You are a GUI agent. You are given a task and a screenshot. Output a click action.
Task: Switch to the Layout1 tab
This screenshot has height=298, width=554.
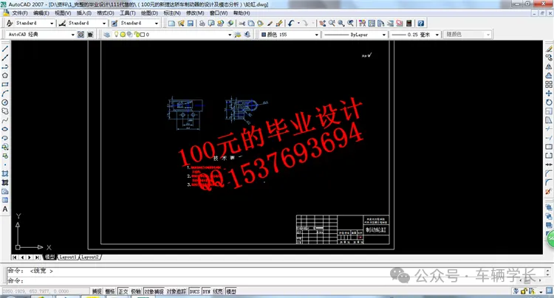pyautogui.click(x=68, y=257)
